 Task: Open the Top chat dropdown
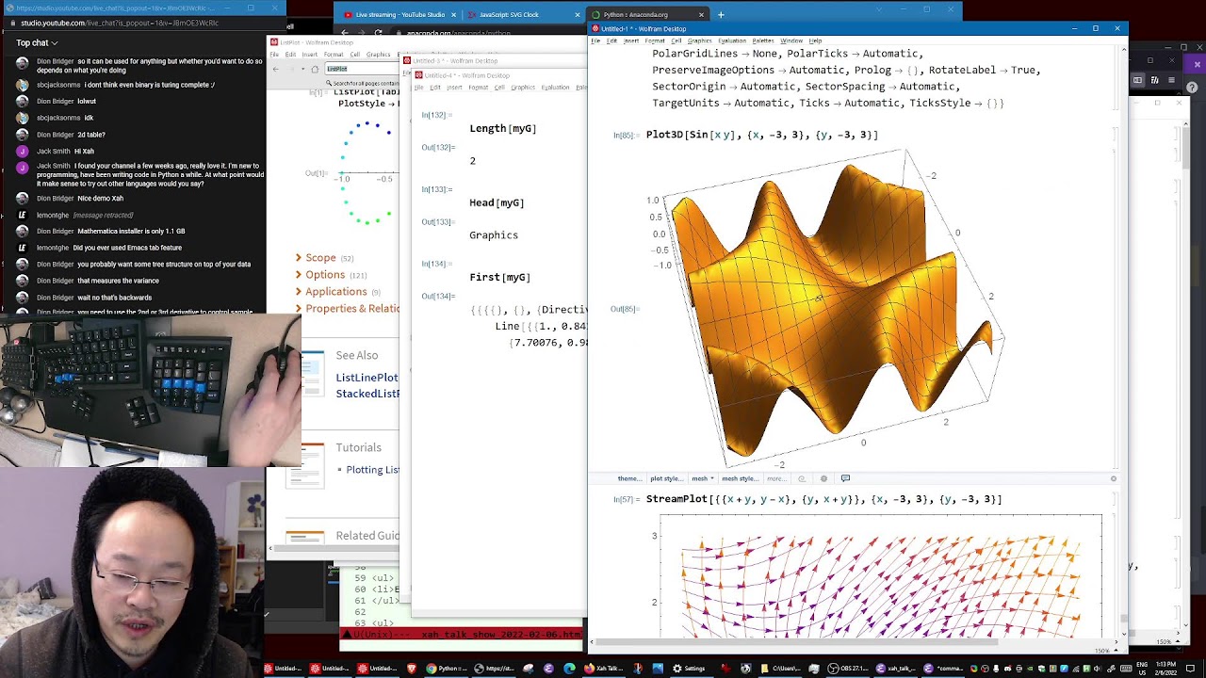tap(37, 42)
